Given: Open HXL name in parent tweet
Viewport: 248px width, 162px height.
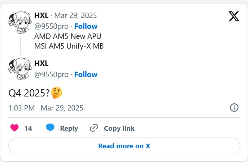Looking at the screenshot, I should 42,15.
